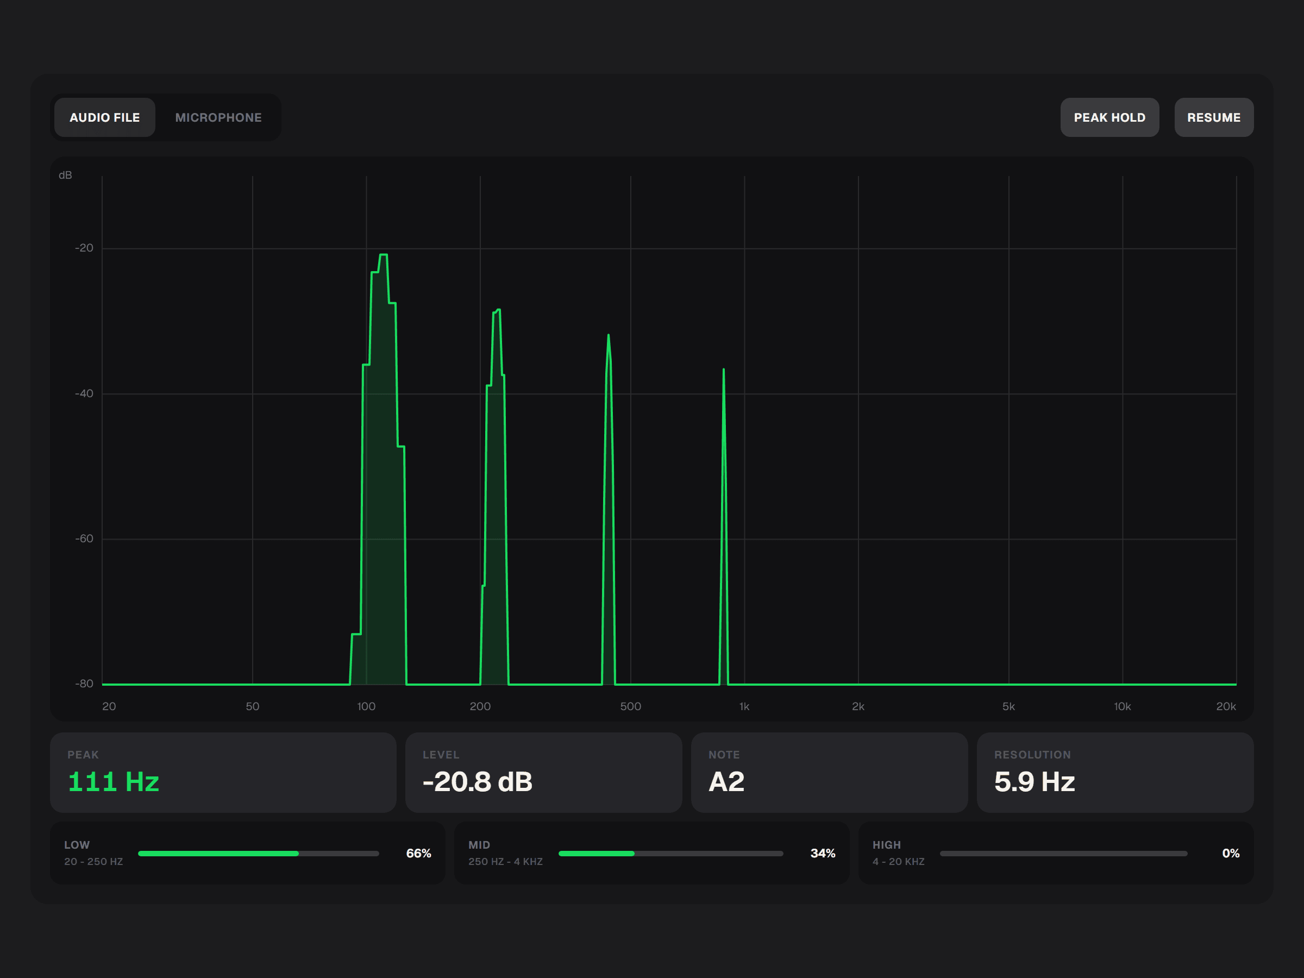Click the -40 dB axis label

coord(84,393)
